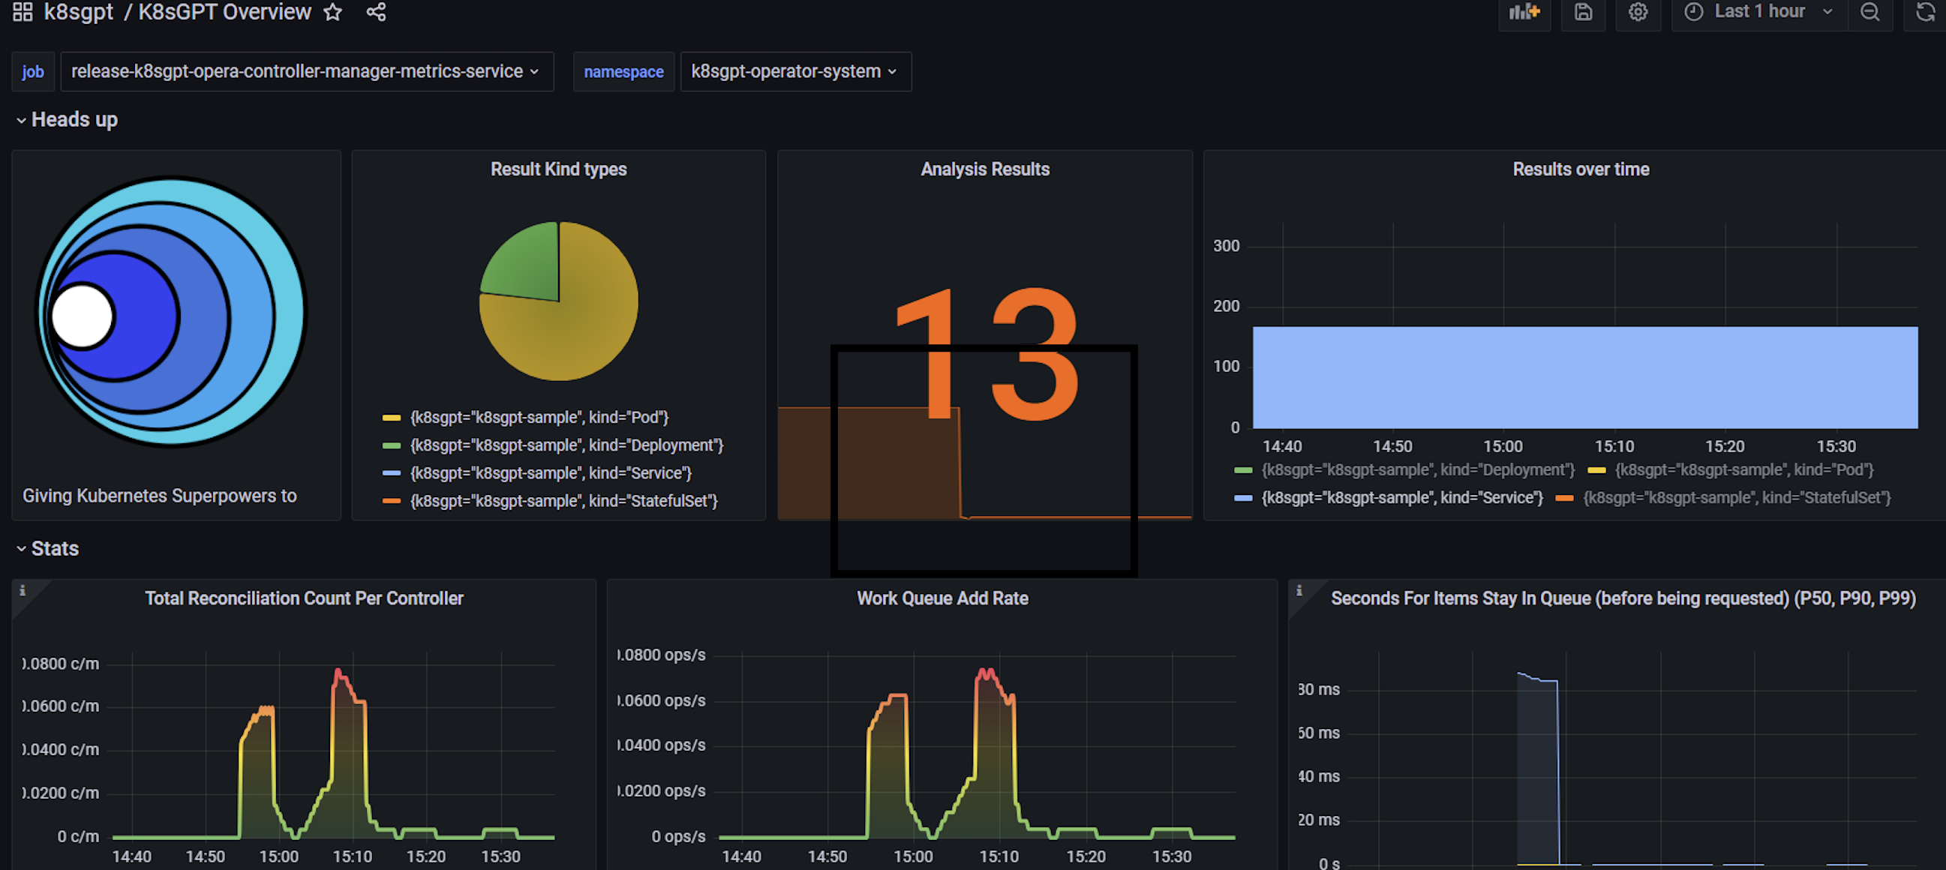1946x870 pixels.
Task: Click the add panel icon
Action: [x=1524, y=12]
